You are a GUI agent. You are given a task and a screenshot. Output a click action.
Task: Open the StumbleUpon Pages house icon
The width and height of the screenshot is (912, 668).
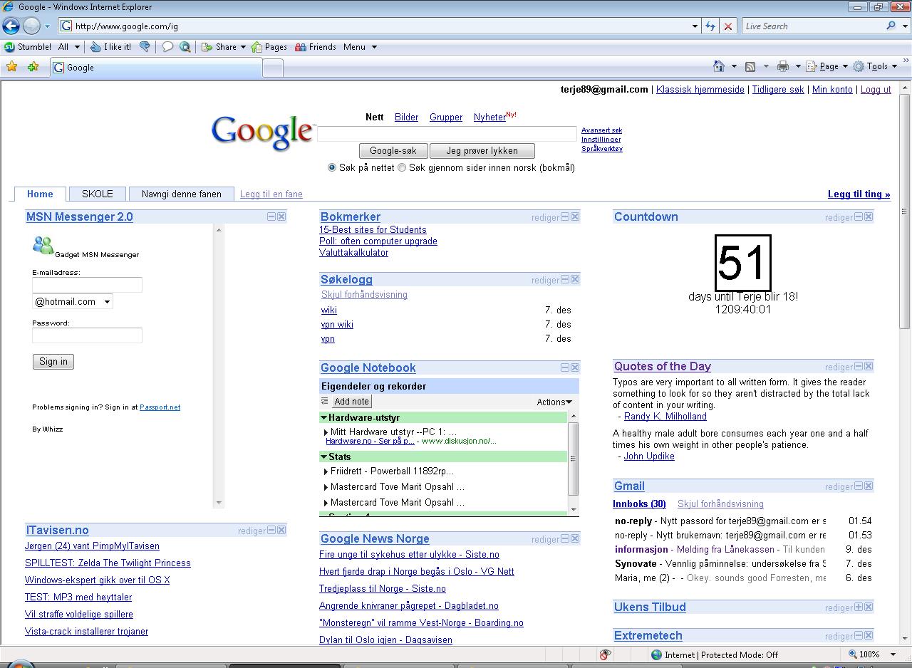point(256,47)
